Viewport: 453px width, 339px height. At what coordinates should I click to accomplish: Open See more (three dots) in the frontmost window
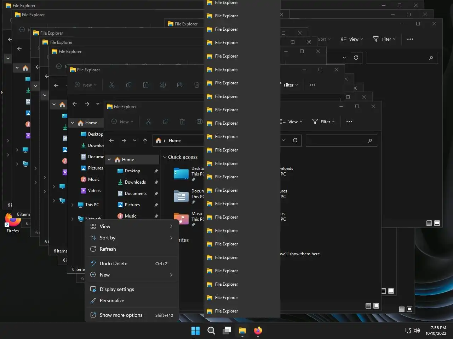[x=349, y=121]
